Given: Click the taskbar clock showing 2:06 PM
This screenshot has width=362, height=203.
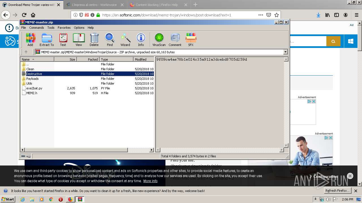Looking at the screenshot, I should (347, 199).
